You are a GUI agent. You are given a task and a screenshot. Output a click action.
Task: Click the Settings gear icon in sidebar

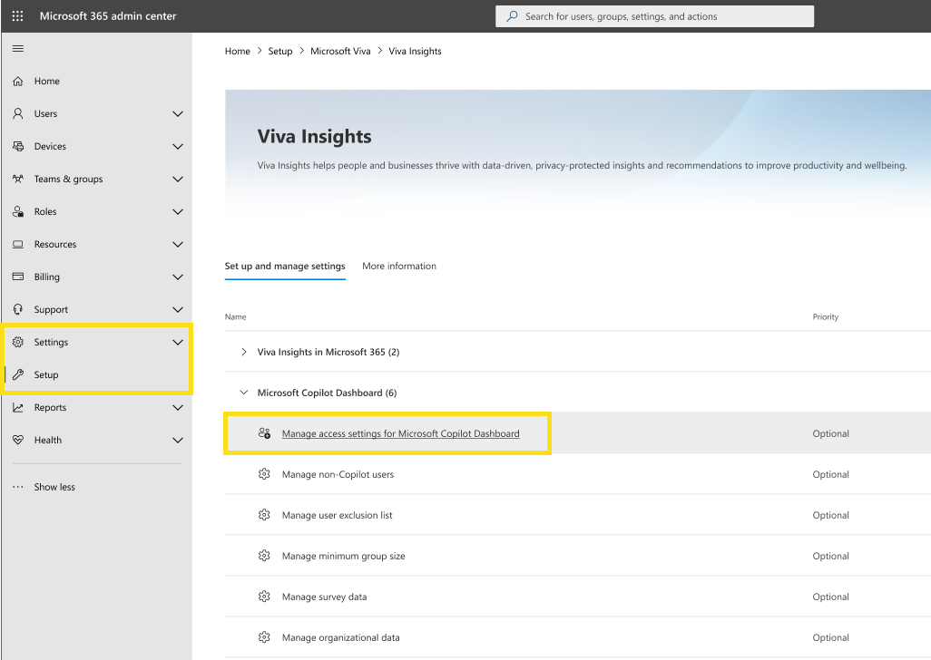coord(18,342)
